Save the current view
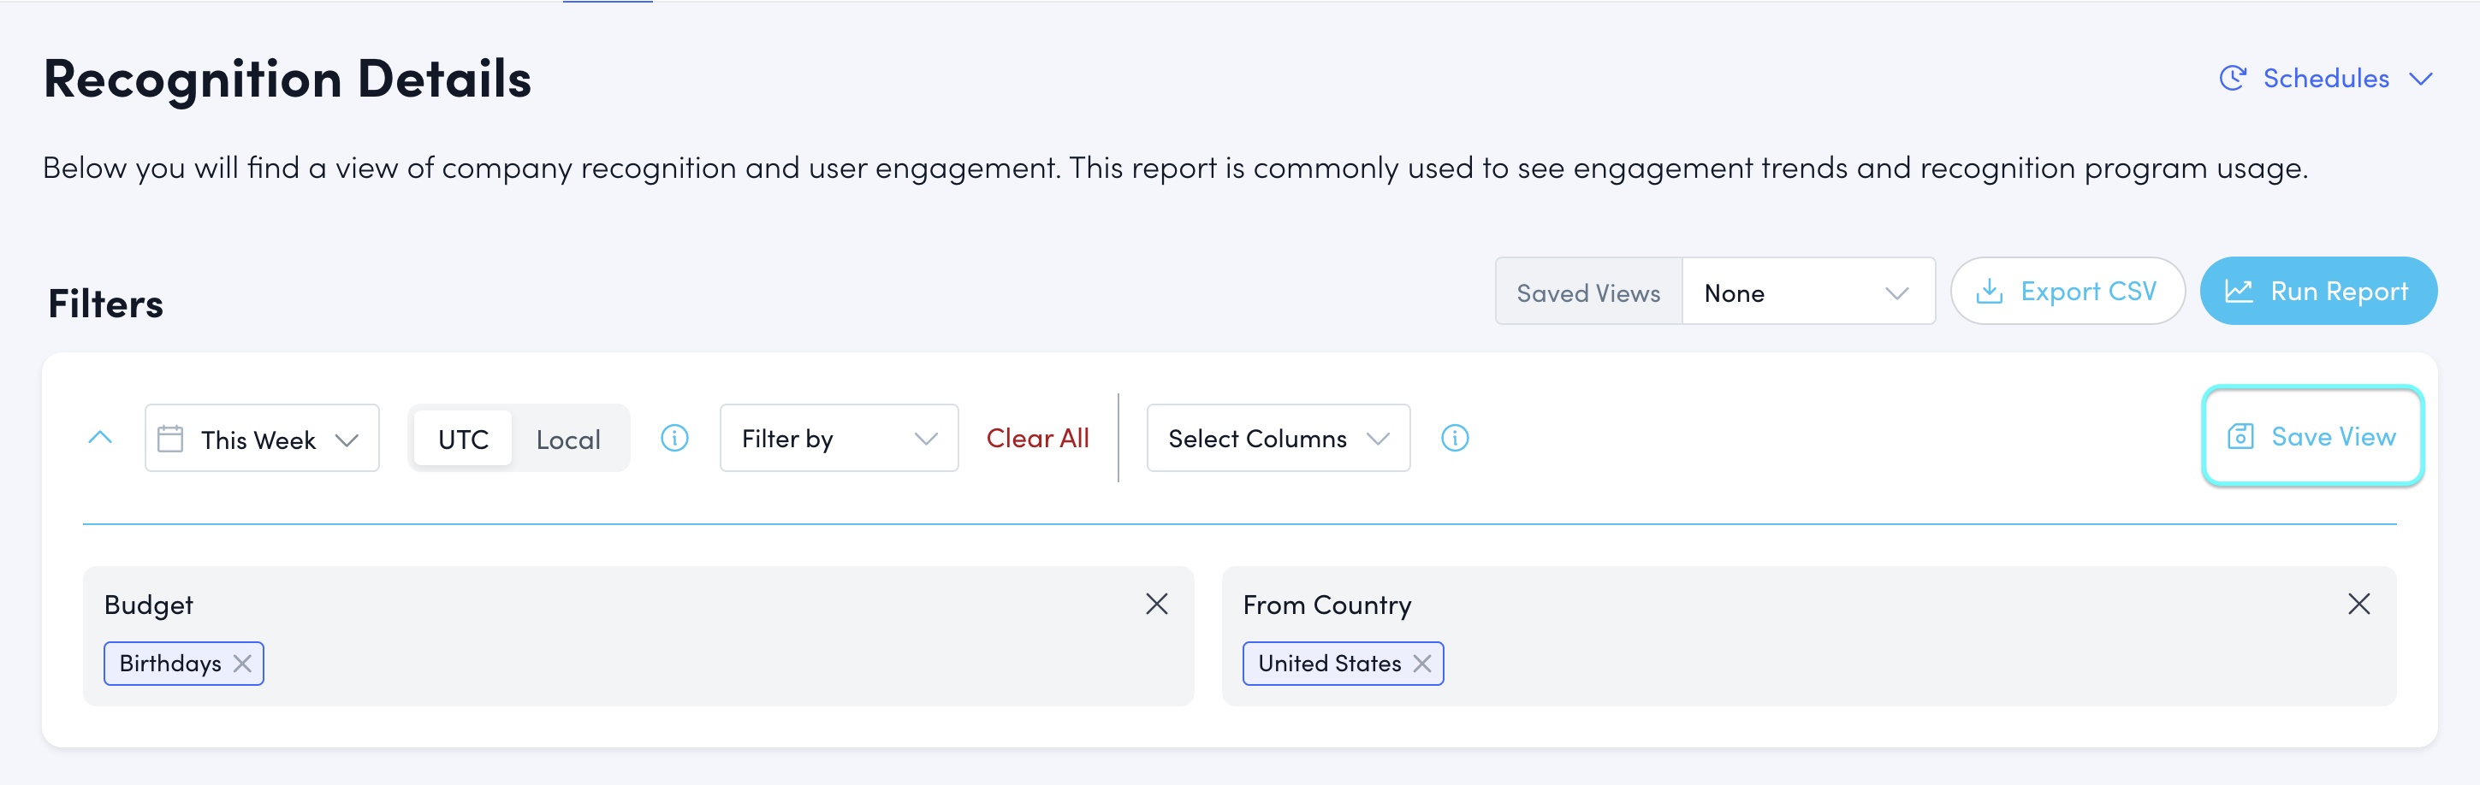Image resolution: width=2480 pixels, height=785 pixels. tap(2311, 437)
